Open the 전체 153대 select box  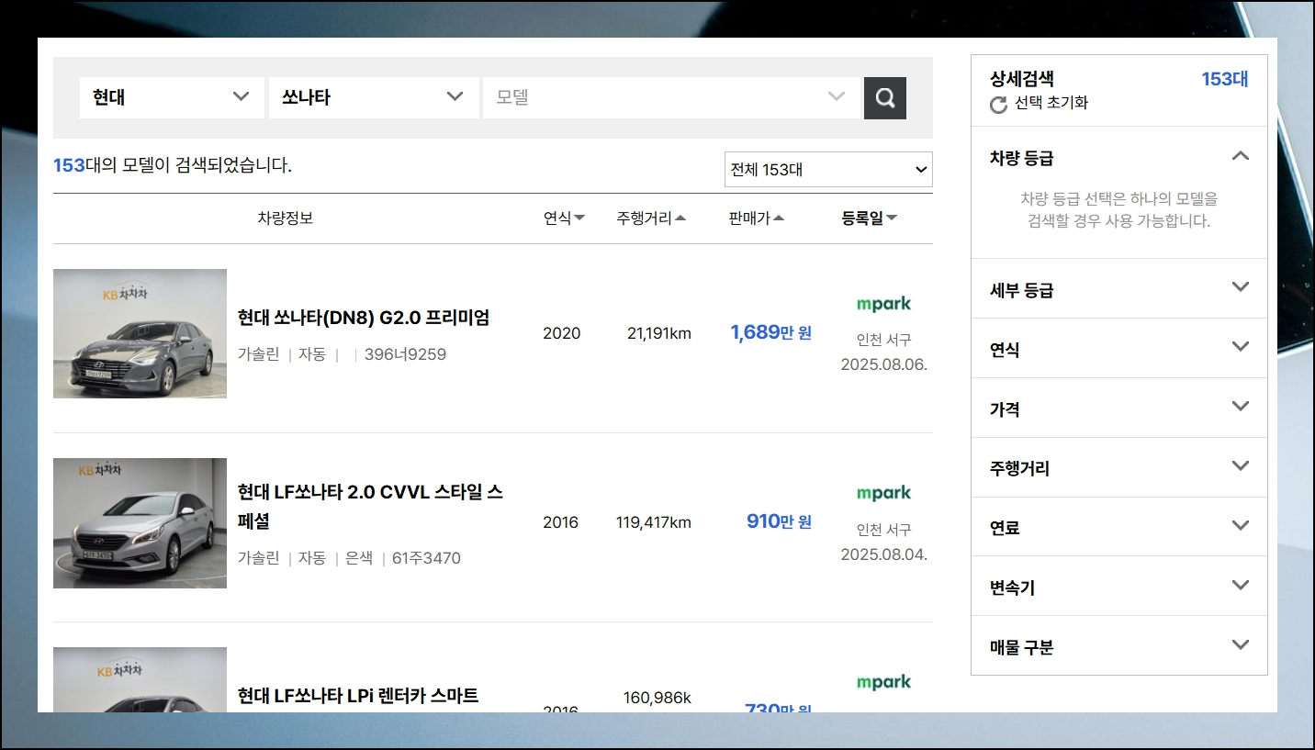tap(828, 170)
